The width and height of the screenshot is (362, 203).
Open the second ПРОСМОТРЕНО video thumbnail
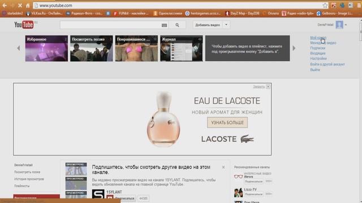point(76,183)
